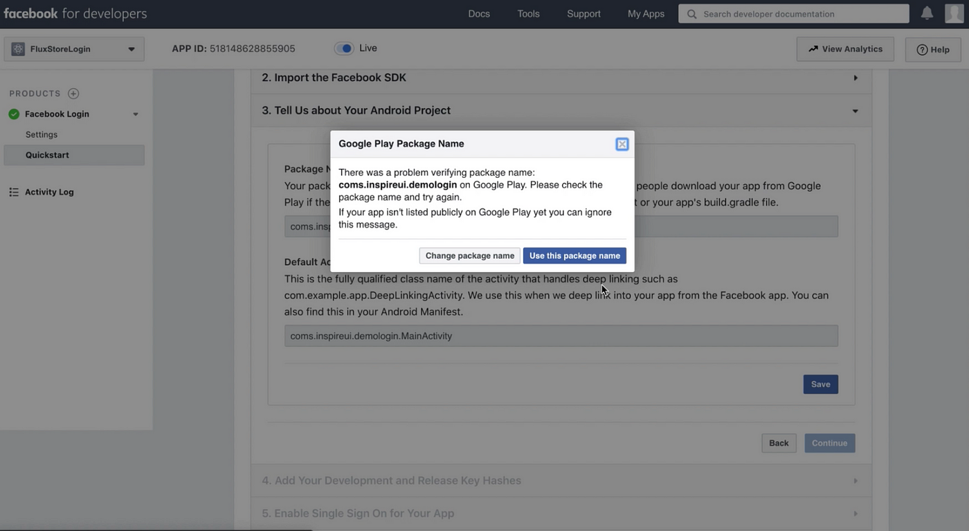This screenshot has height=531, width=969.
Task: Click coms.inspireui.demologin in the dialog
Action: [x=397, y=185]
